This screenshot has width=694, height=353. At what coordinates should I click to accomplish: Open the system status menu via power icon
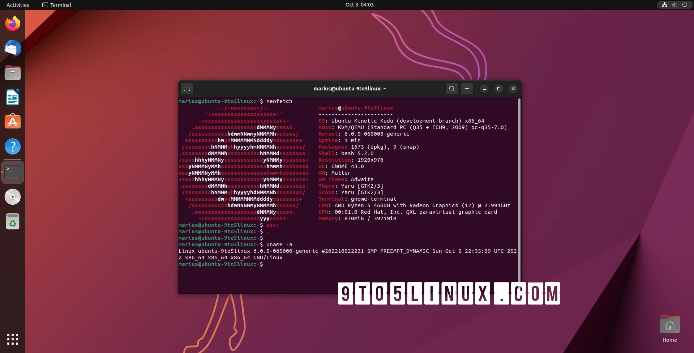(x=685, y=5)
